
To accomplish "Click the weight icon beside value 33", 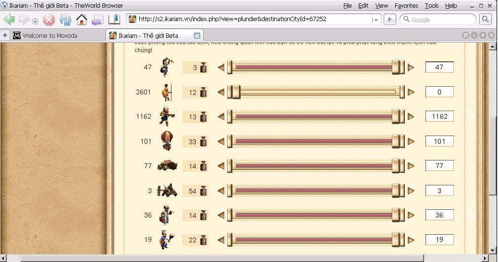I will click(203, 142).
